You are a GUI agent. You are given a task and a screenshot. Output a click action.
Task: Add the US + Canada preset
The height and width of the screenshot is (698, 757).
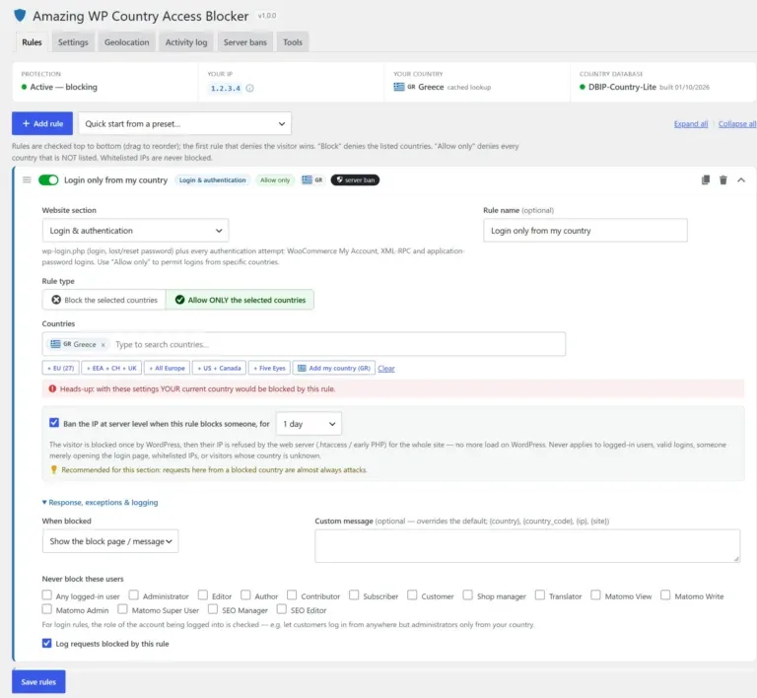click(219, 368)
